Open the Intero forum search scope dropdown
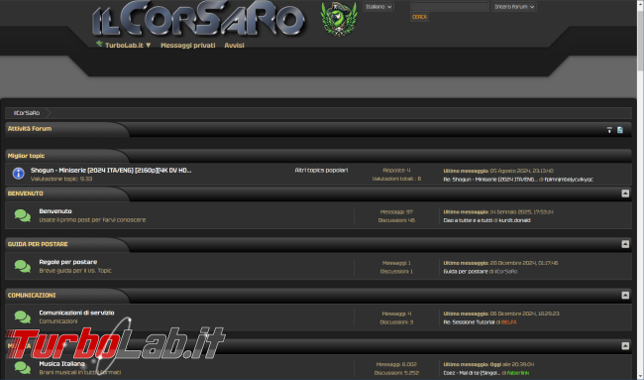The image size is (644, 380). click(x=514, y=7)
